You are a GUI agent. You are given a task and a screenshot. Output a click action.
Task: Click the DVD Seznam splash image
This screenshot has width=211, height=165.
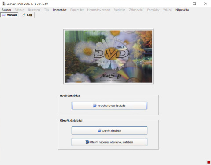pyautogui.click(x=109, y=56)
